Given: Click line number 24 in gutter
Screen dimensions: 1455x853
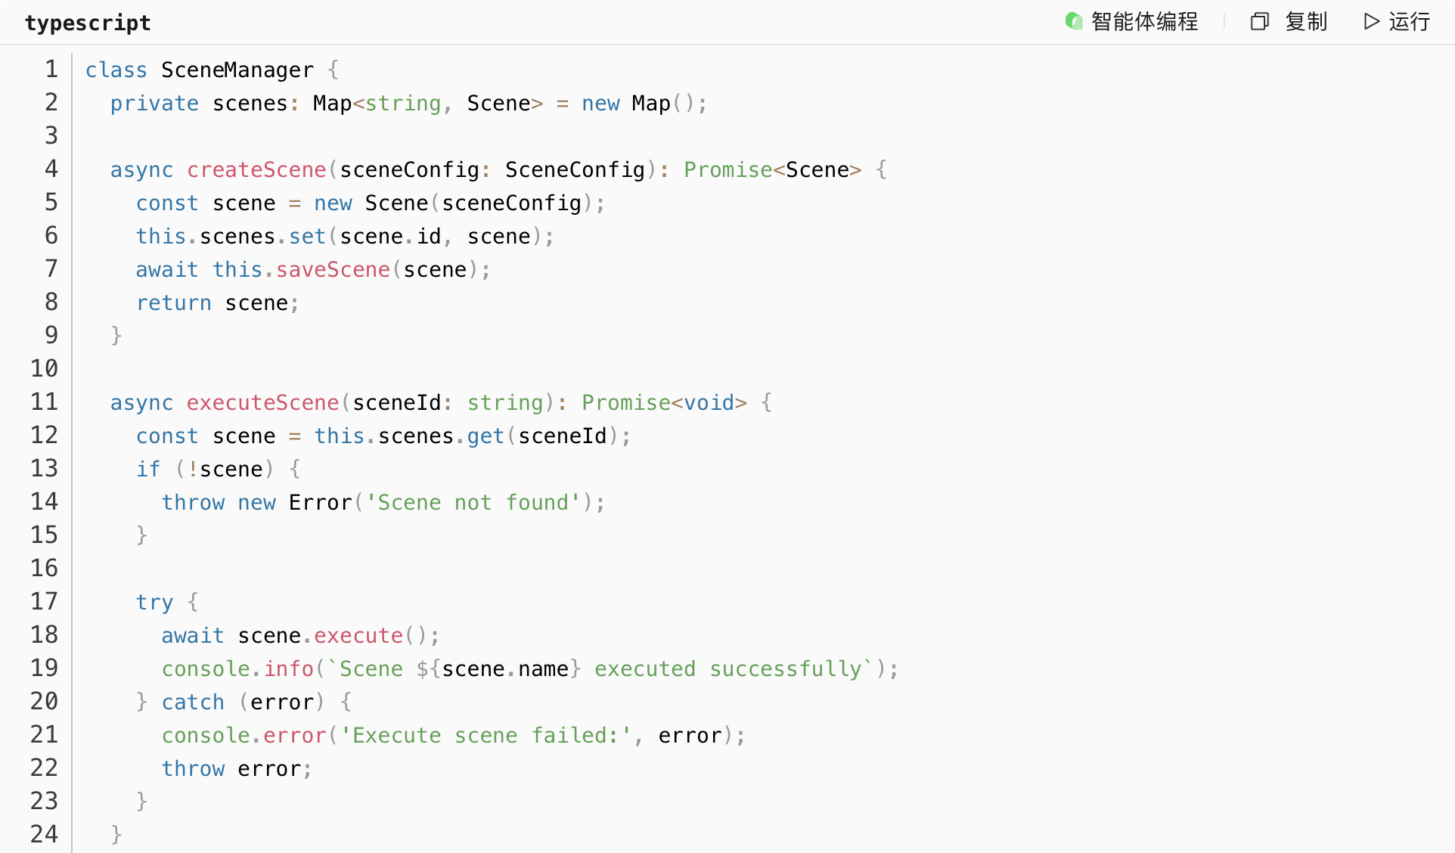Looking at the screenshot, I should pos(44,834).
